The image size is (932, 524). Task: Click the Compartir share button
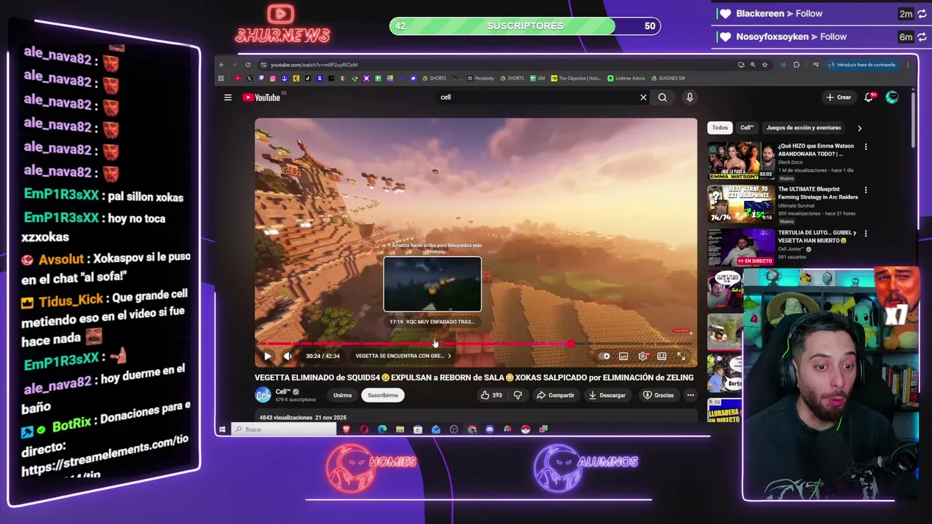point(556,395)
